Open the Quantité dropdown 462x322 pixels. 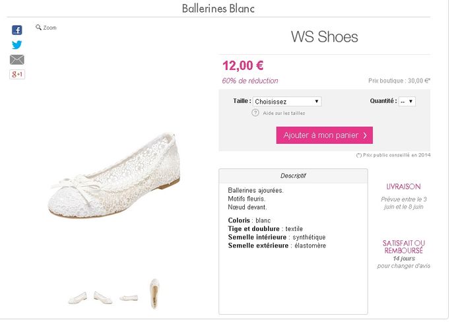407,102
